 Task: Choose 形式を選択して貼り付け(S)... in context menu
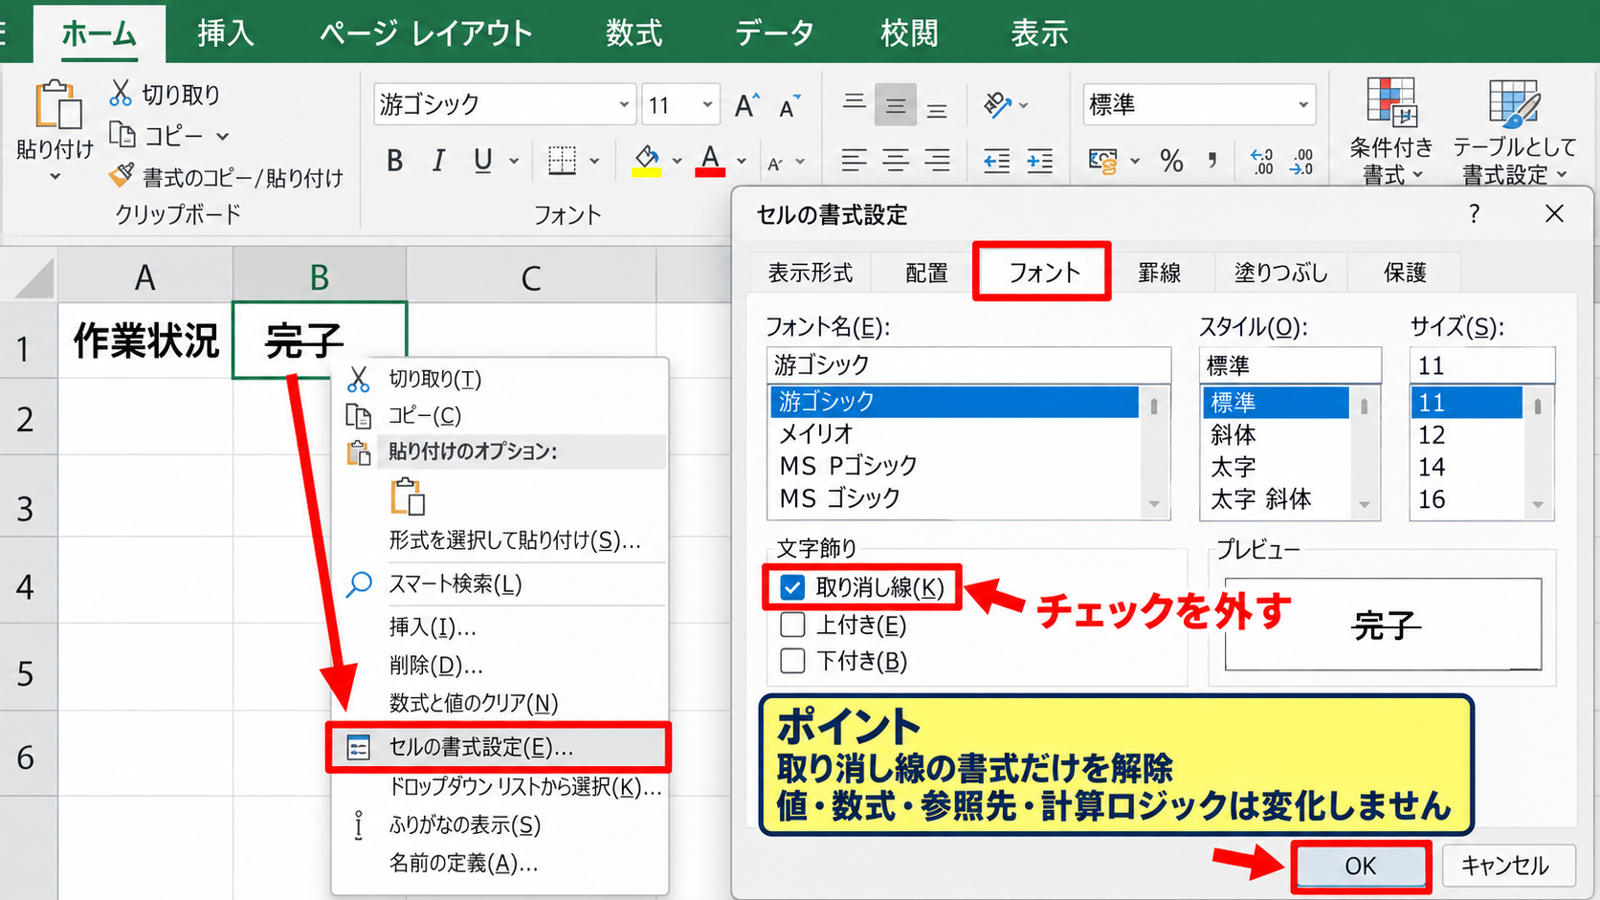coord(499,540)
